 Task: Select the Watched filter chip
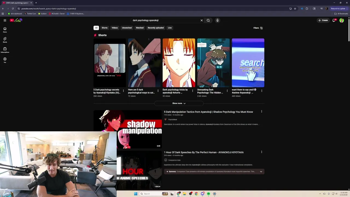click(140, 28)
